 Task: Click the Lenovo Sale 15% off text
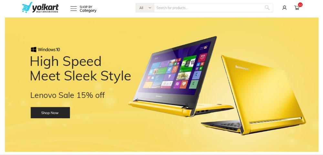click(68, 95)
